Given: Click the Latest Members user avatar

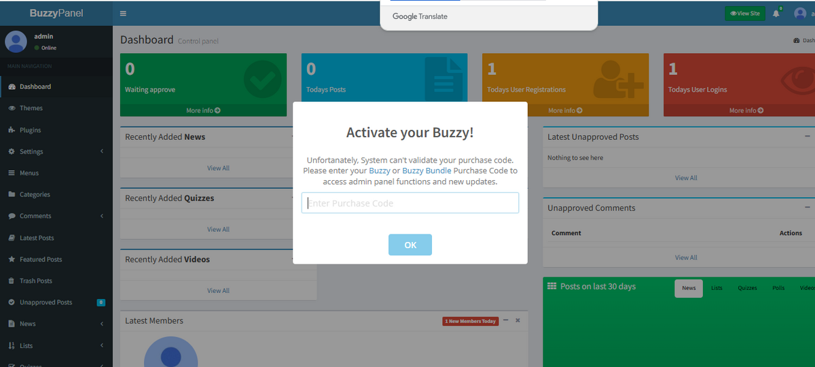Looking at the screenshot, I should (x=170, y=351).
